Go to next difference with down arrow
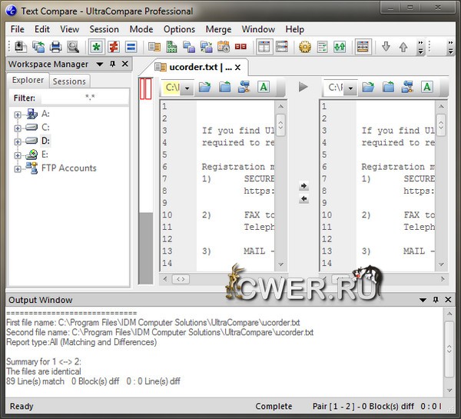This screenshot has width=461, height=419. pyautogui.click(x=386, y=48)
